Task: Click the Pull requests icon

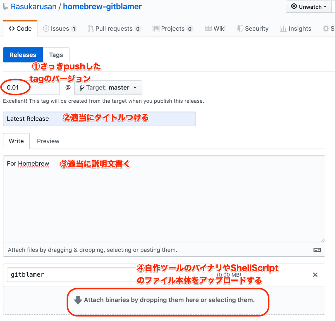Action: [90, 28]
